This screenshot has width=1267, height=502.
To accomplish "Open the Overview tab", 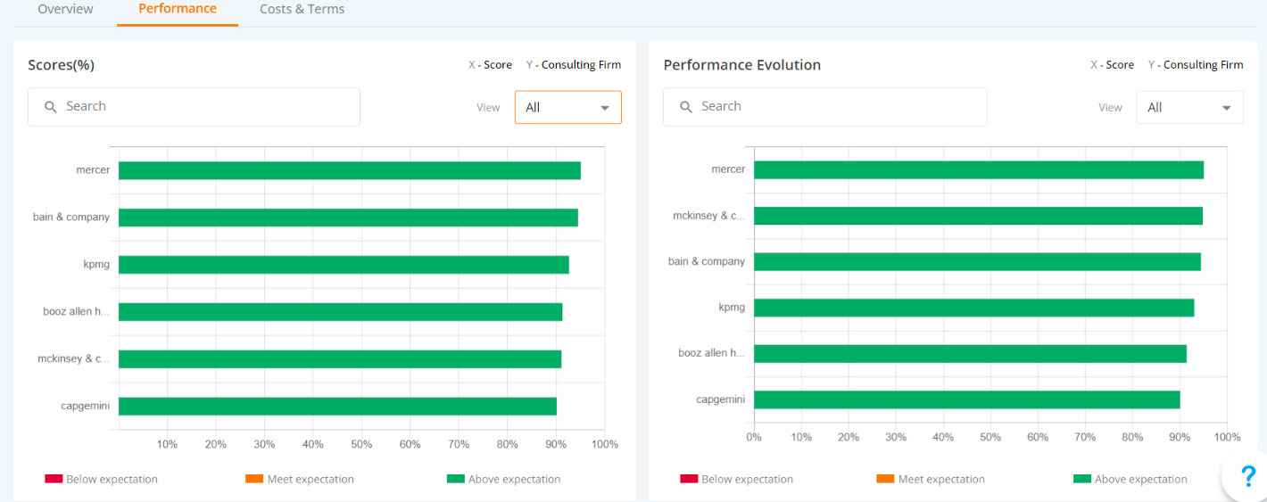I will pyautogui.click(x=65, y=9).
